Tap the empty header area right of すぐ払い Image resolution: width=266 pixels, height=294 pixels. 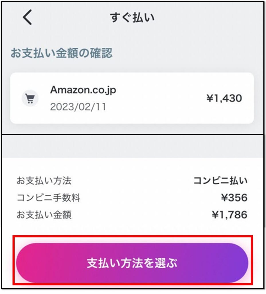coord(209,18)
